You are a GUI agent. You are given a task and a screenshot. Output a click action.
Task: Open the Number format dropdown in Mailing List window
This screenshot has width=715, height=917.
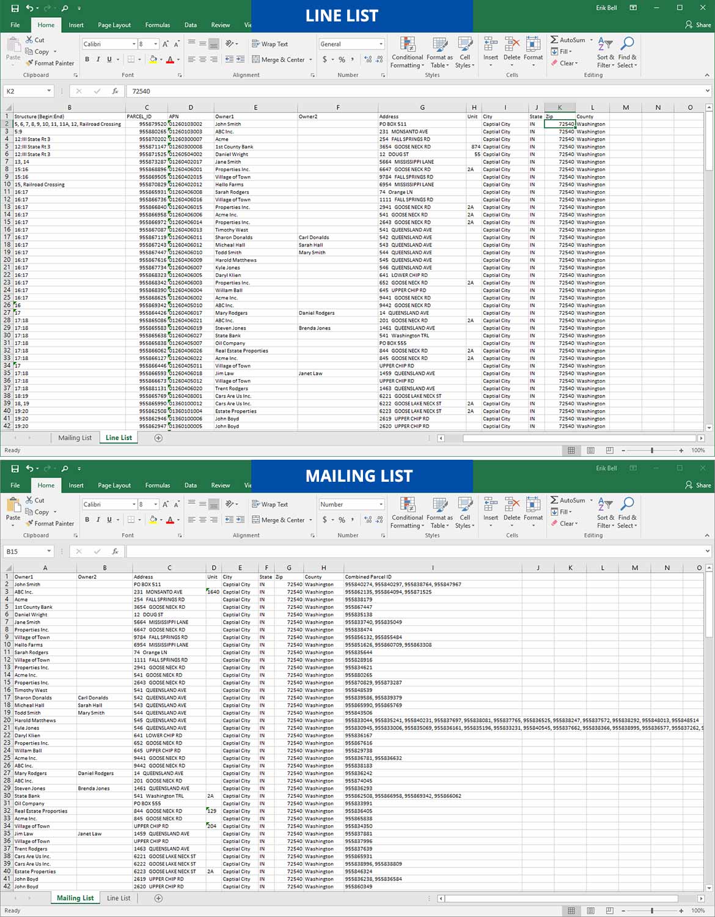click(381, 504)
